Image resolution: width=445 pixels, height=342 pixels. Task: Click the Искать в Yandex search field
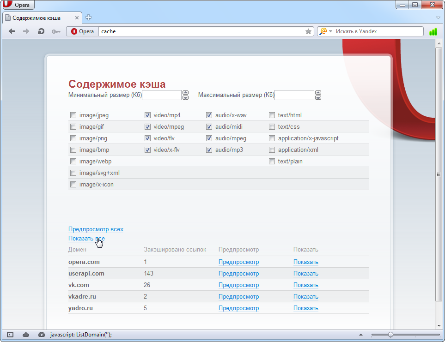[x=378, y=31]
